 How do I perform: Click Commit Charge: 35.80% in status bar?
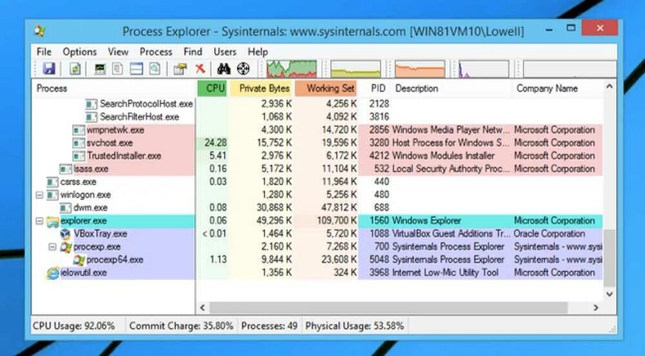point(181,326)
